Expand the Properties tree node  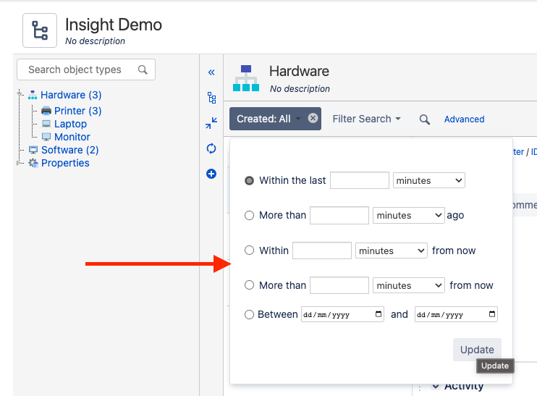coord(19,164)
